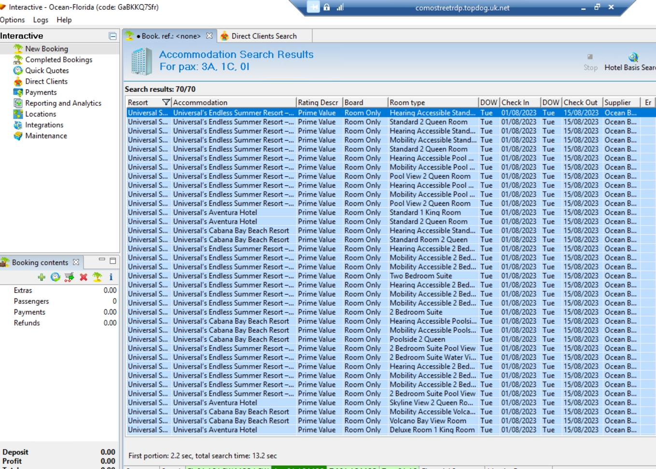Switch to the Direct Clients Search tab
This screenshot has height=469, width=656.
coord(264,36)
